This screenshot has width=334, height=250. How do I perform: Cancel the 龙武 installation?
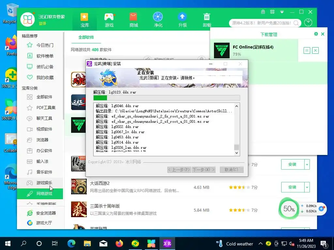tap(232, 169)
